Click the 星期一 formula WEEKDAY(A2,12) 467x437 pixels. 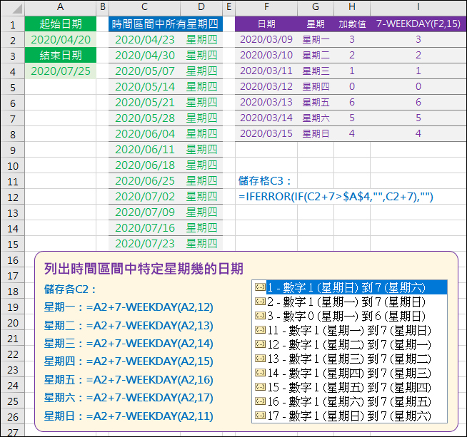point(129,307)
